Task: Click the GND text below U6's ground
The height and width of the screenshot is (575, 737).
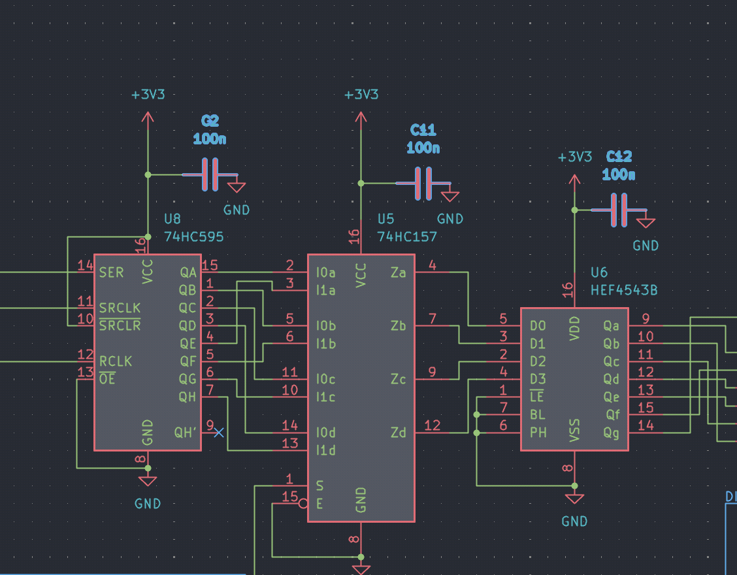Action: pyautogui.click(x=574, y=521)
